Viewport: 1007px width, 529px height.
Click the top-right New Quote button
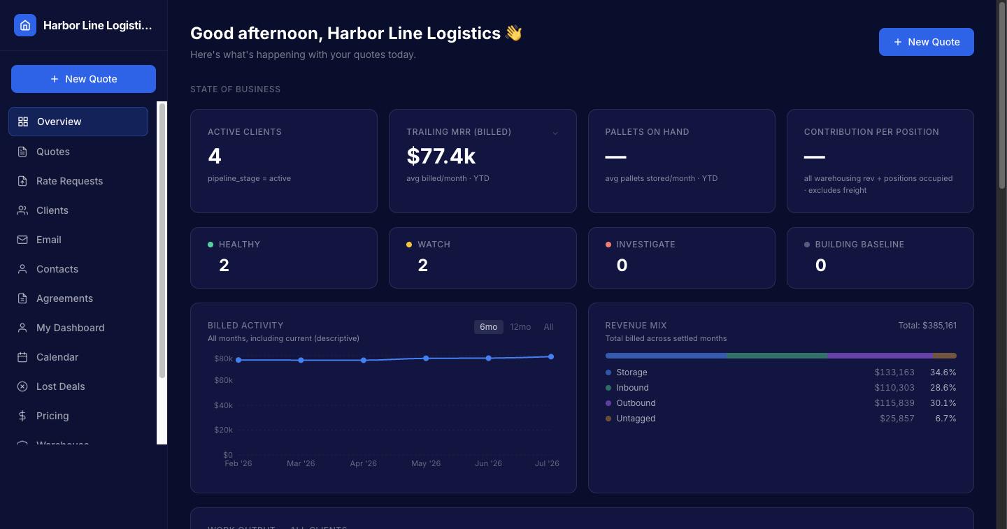926,42
